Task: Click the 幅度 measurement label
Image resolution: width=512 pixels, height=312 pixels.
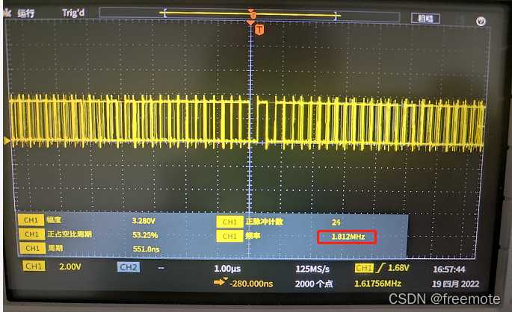Action: 54,220
